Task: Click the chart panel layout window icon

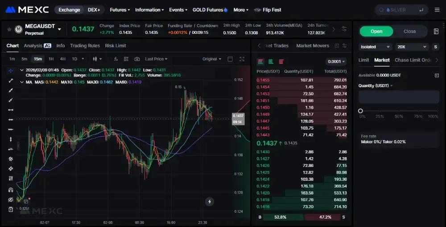Action: [231, 59]
